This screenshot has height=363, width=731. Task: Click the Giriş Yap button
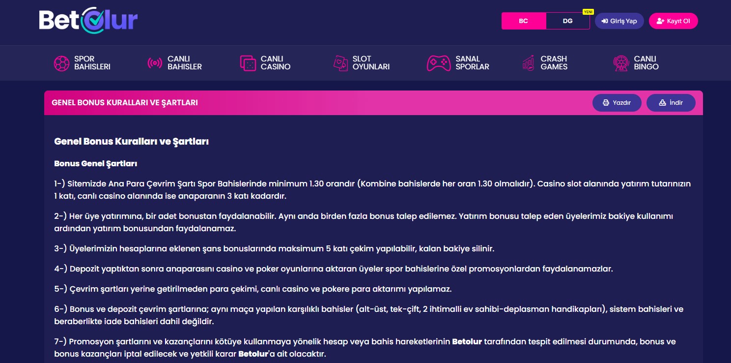(619, 21)
